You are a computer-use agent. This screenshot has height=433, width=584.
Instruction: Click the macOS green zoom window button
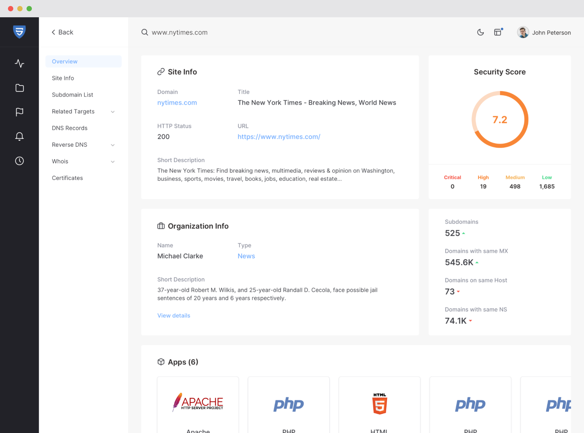[x=29, y=9]
